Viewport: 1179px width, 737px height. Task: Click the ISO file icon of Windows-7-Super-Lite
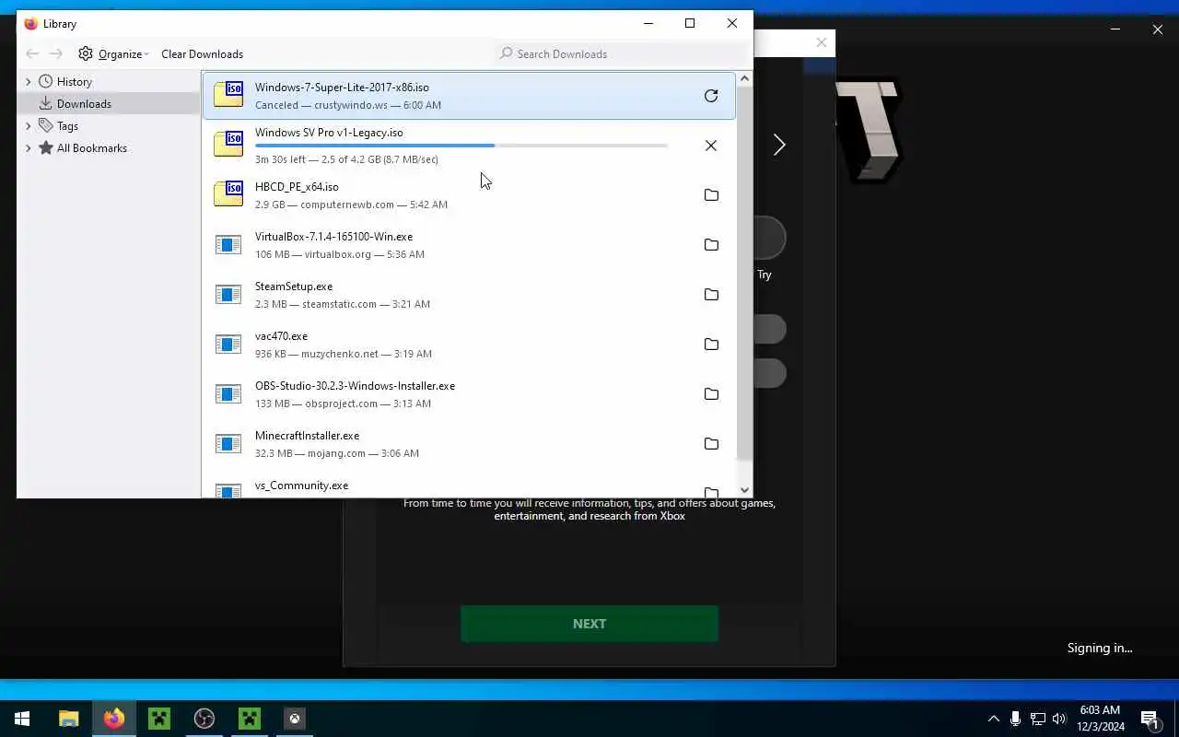point(228,95)
